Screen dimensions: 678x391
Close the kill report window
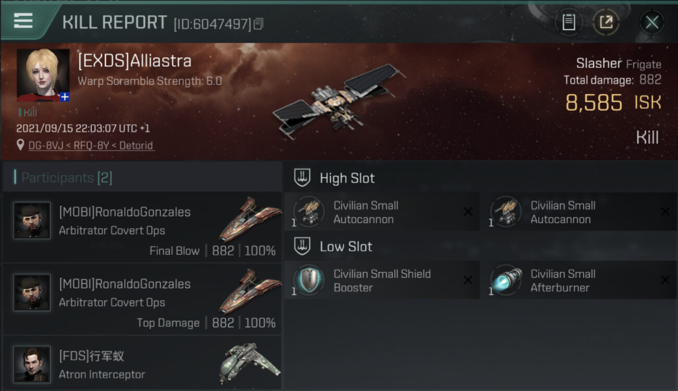pyautogui.click(x=652, y=22)
